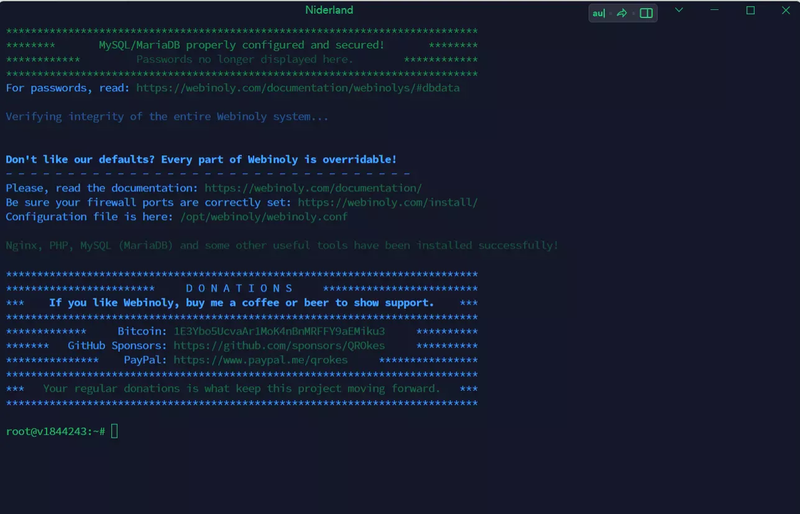Screen dimensions: 800x514
Task: Click "Configuration file is here:" label
Action: [90, 216]
